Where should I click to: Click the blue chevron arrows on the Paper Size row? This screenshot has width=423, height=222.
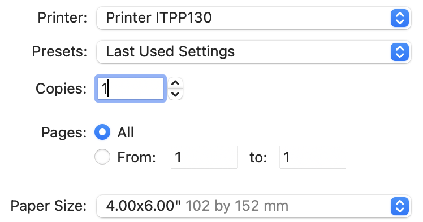click(399, 206)
